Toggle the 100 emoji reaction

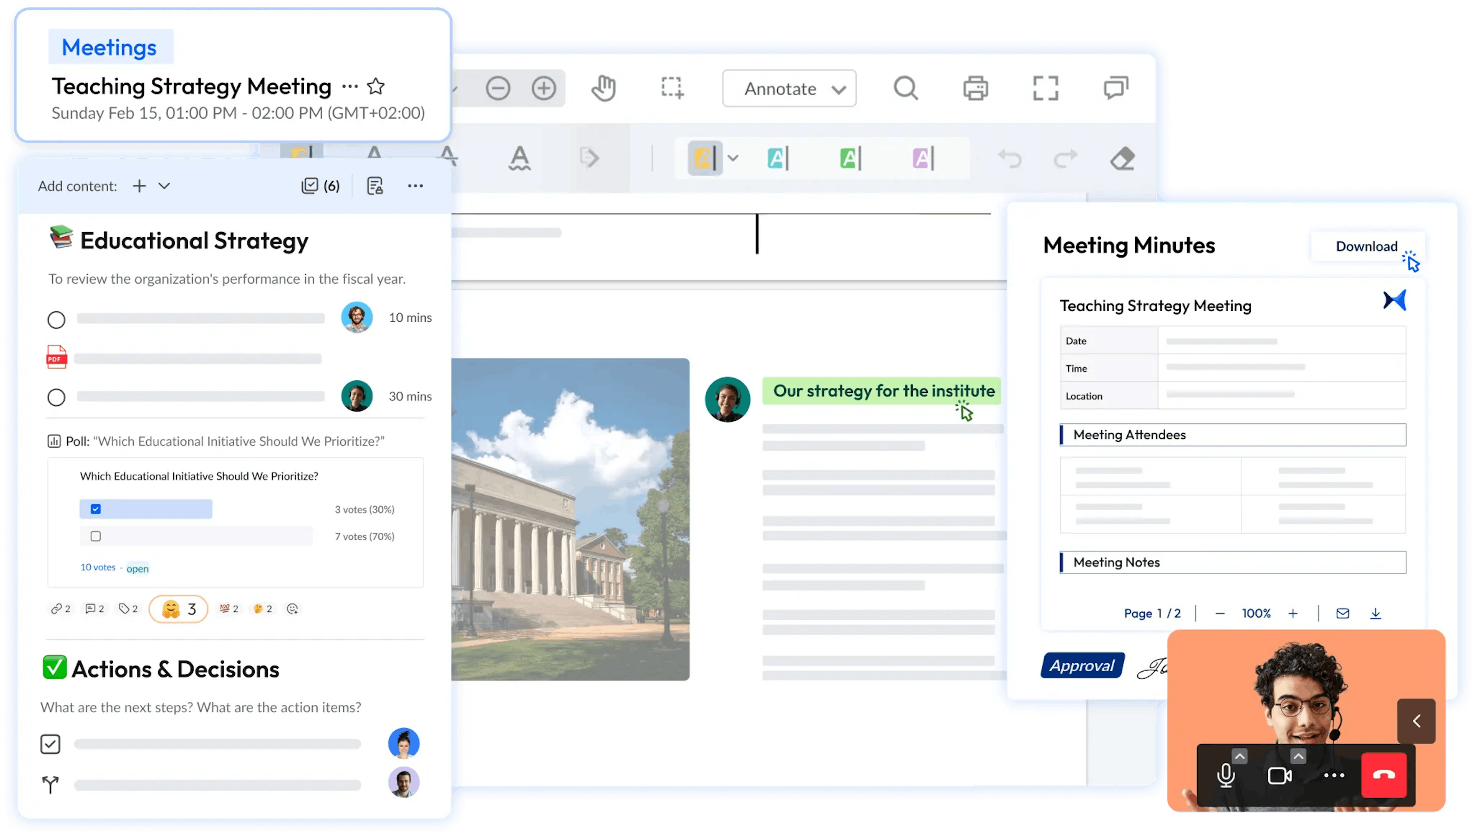[229, 609]
